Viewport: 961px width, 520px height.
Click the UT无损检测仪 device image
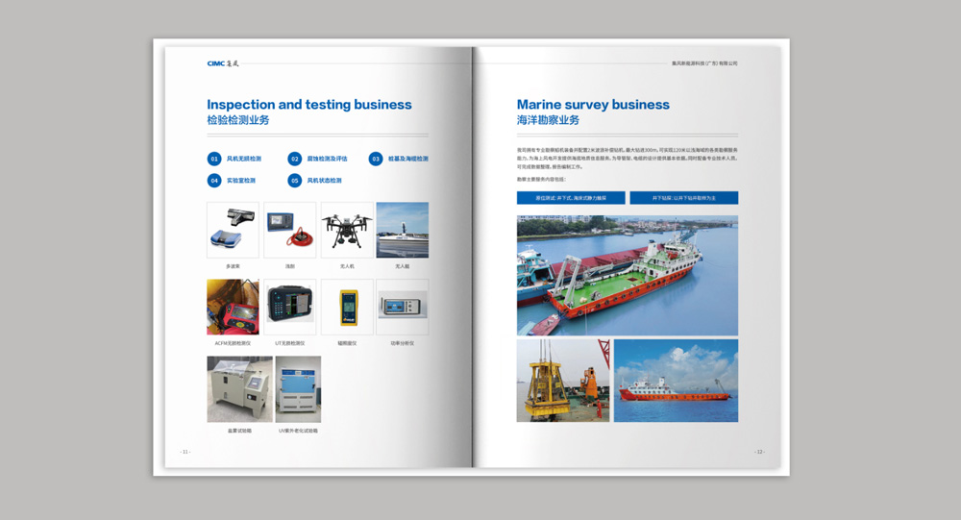tap(289, 308)
